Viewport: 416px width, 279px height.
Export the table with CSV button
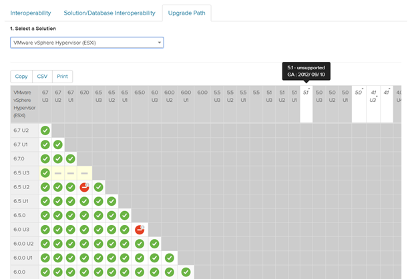[x=42, y=77]
